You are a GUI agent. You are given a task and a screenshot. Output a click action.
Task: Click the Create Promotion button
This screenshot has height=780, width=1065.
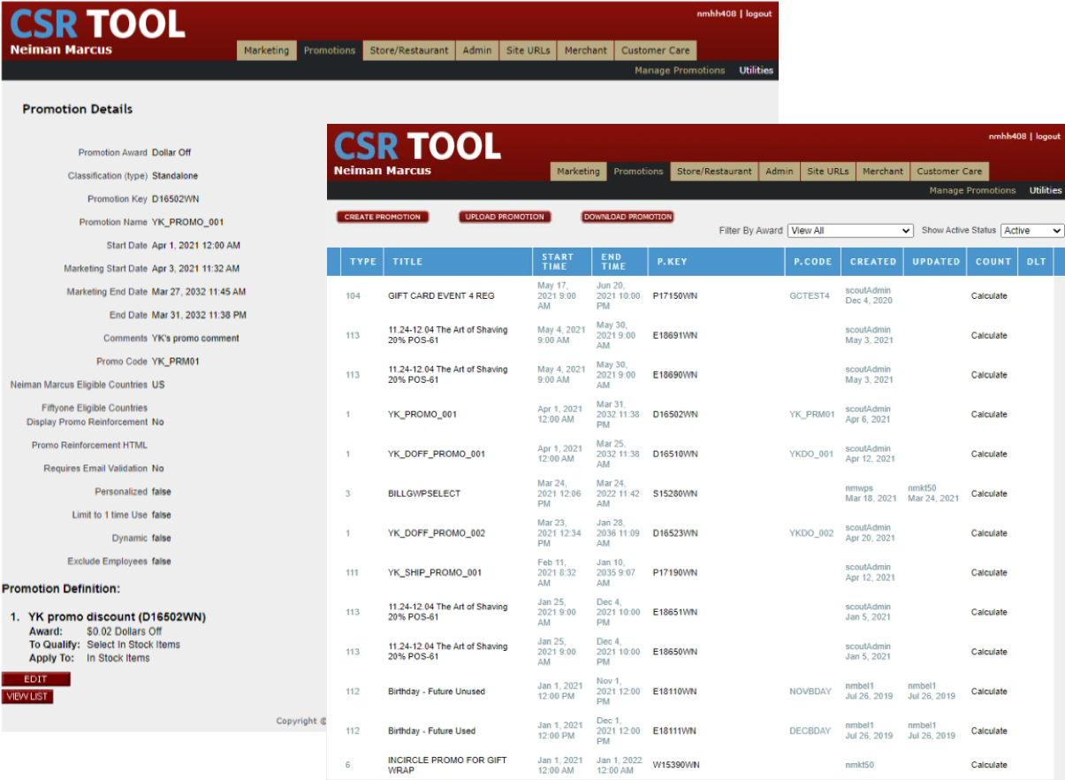click(x=383, y=217)
